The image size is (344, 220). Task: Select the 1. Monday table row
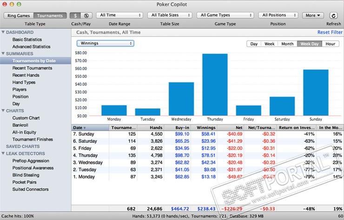207,177
